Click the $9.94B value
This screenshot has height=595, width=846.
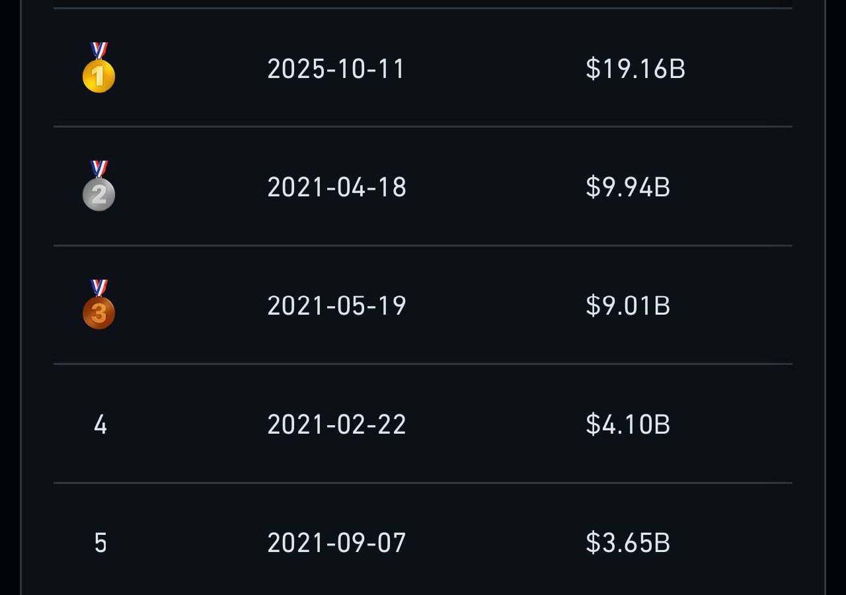click(628, 187)
